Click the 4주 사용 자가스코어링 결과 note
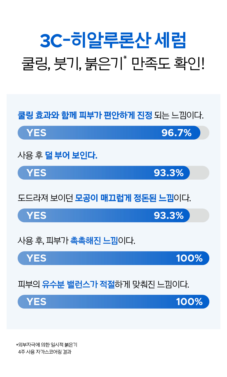Screen dimensions: 227x377 45,352
